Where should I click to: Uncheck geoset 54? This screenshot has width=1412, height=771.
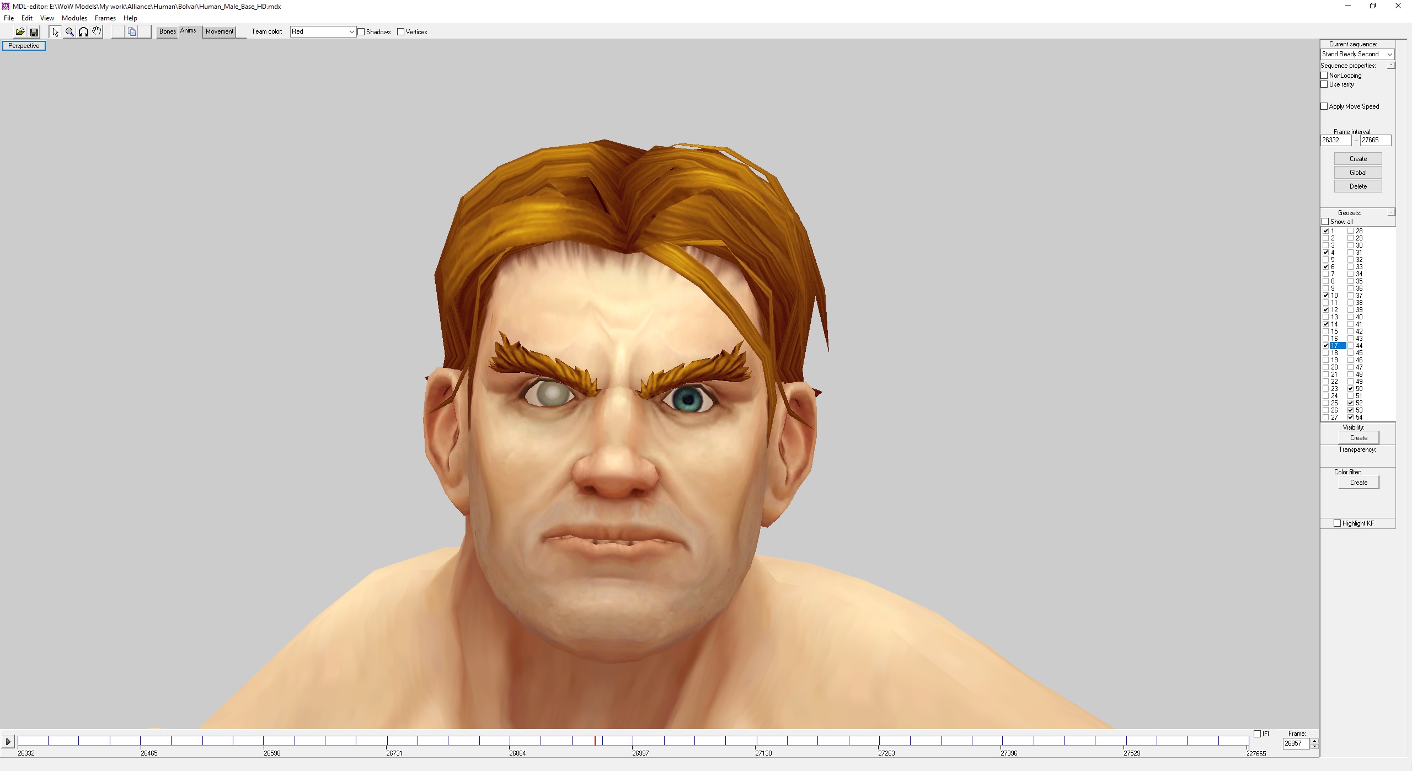[1351, 417]
